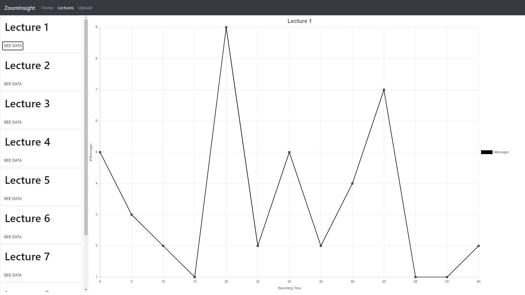Click SEE DATA for Lecture 3
Viewport: 525px width, 295px height.
(13, 122)
